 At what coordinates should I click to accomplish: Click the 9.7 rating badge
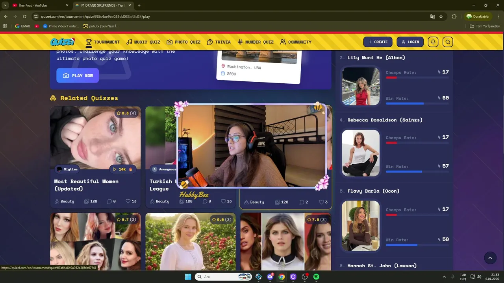pos(126,219)
